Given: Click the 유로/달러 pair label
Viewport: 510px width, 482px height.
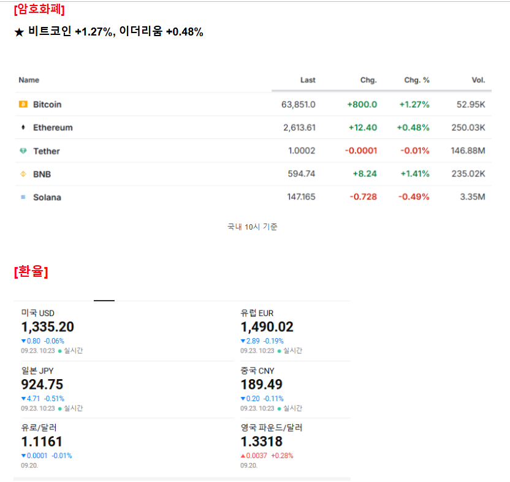Looking at the screenshot, I should (39, 427).
